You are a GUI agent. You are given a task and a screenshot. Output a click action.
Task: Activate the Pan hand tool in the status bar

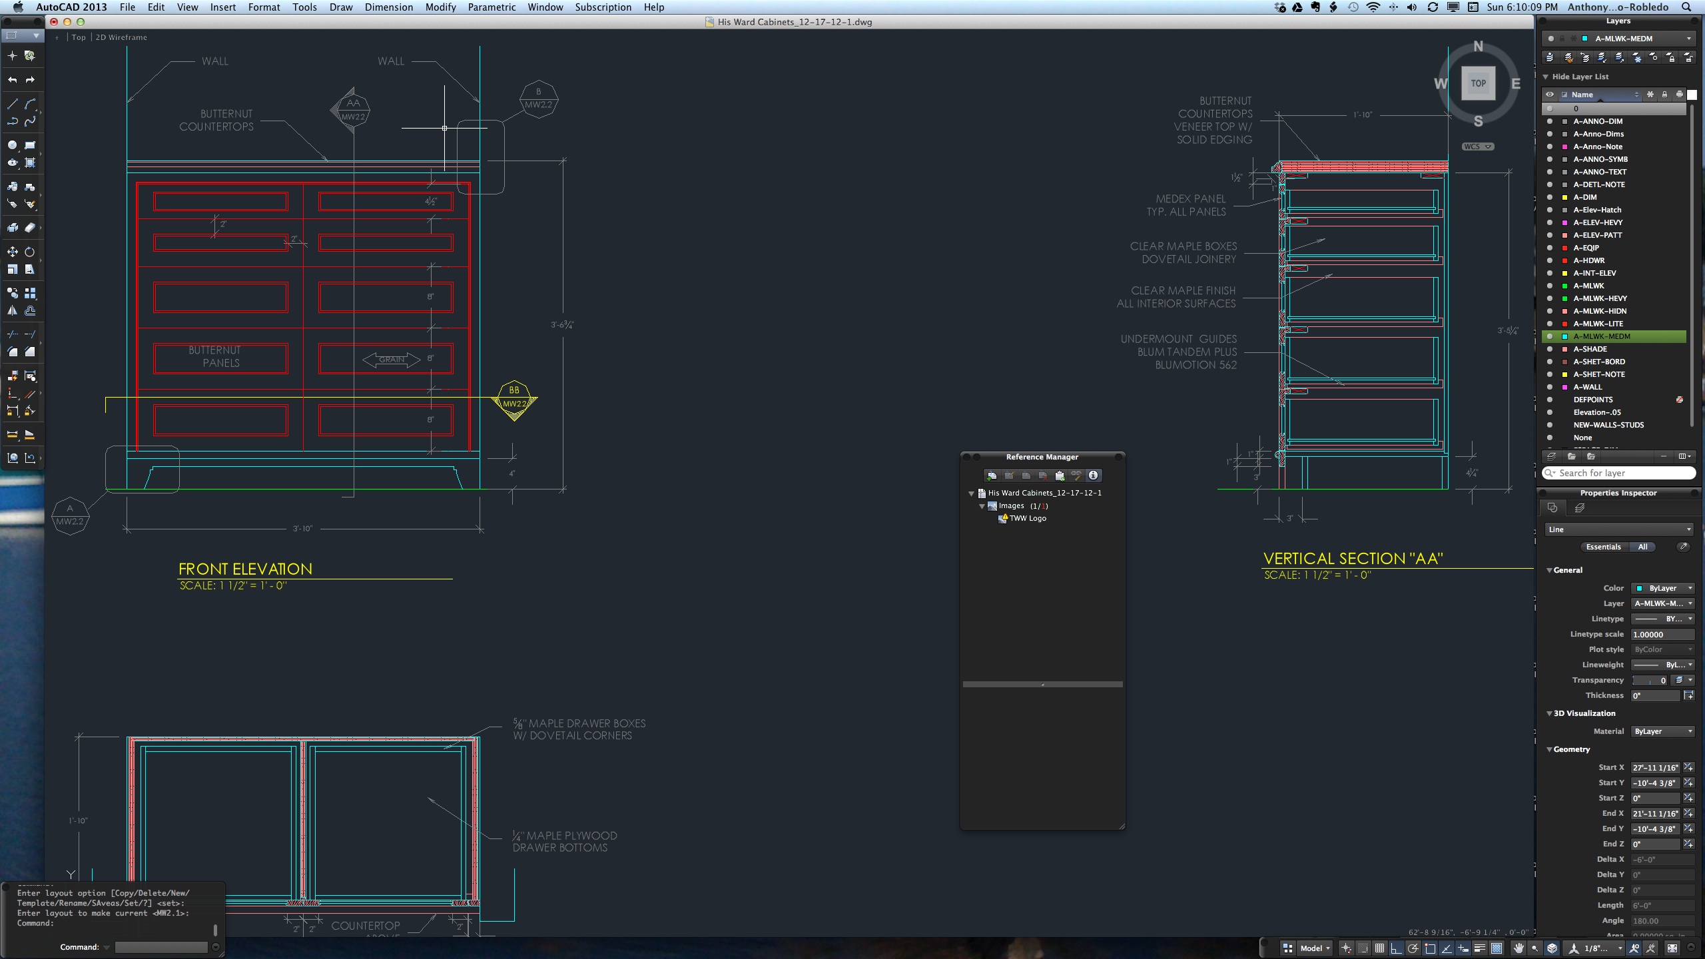(1519, 948)
